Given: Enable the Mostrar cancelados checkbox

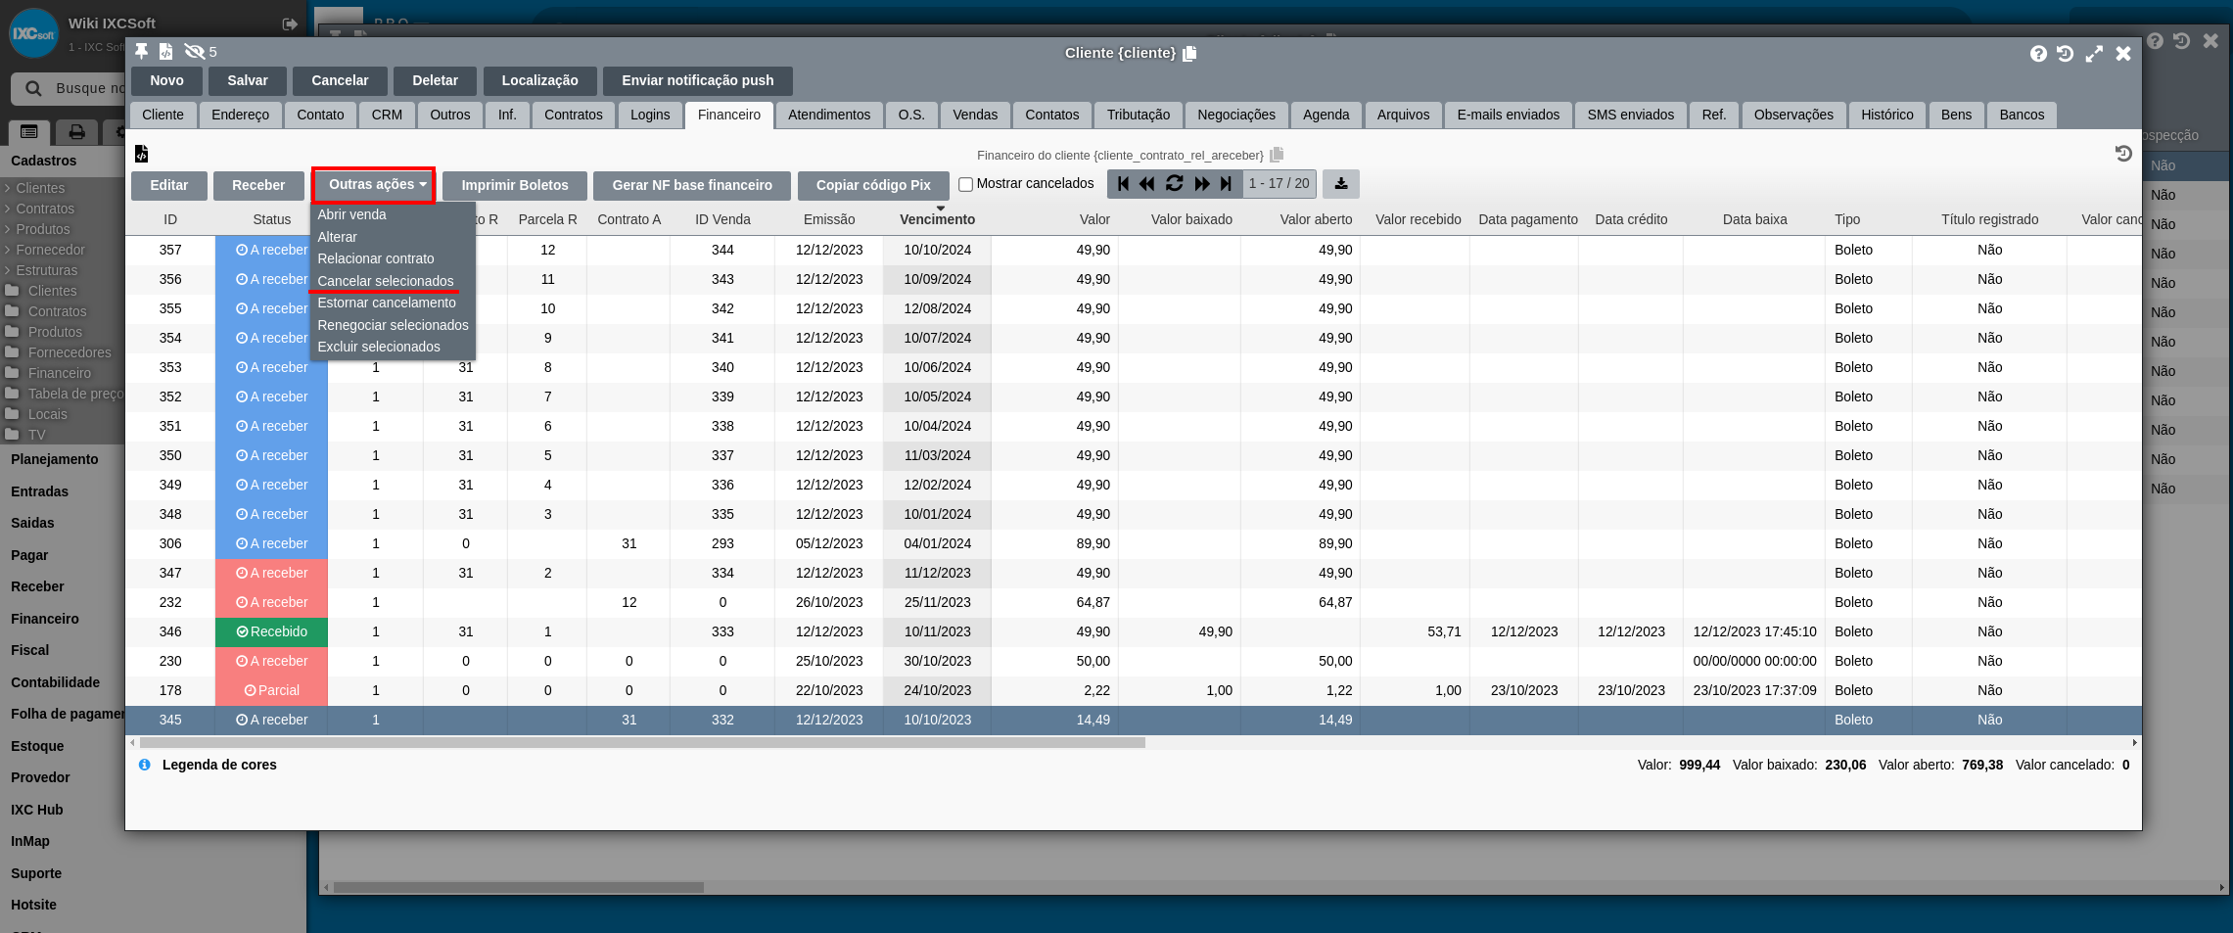Looking at the screenshot, I should [x=965, y=184].
